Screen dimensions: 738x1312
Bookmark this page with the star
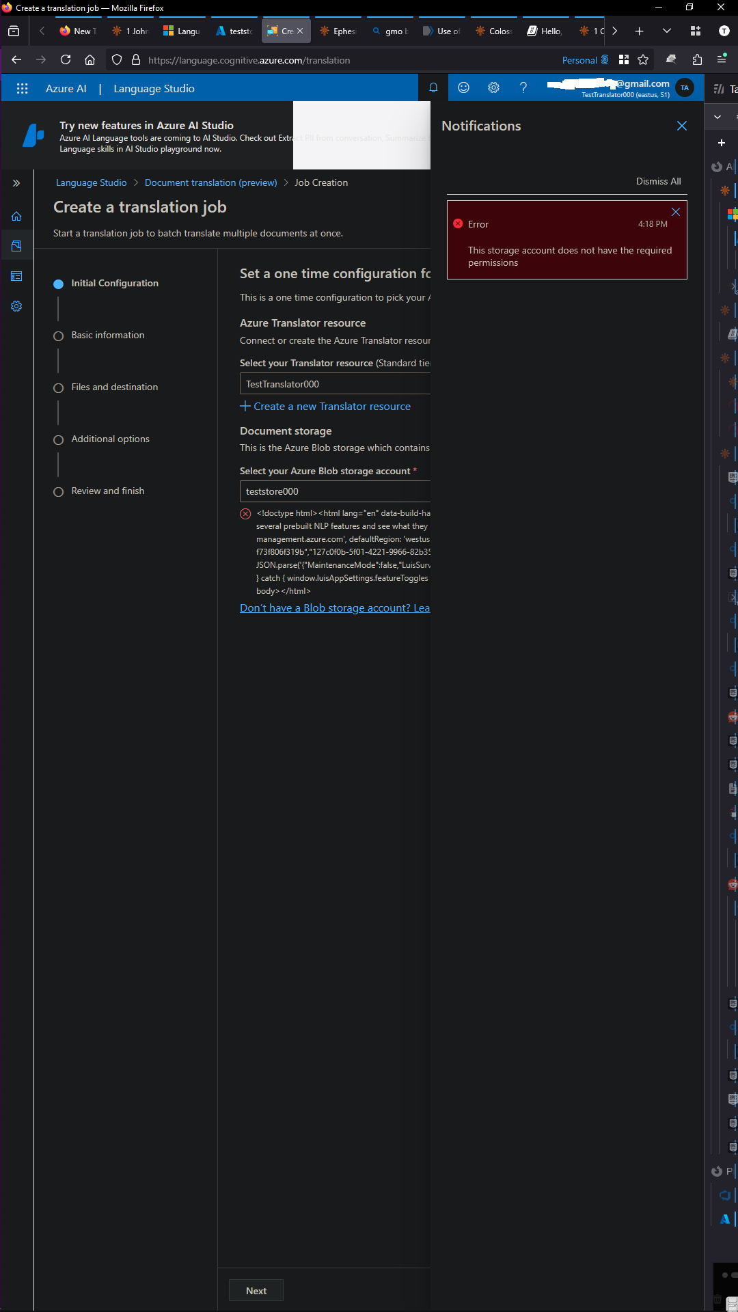pos(643,59)
